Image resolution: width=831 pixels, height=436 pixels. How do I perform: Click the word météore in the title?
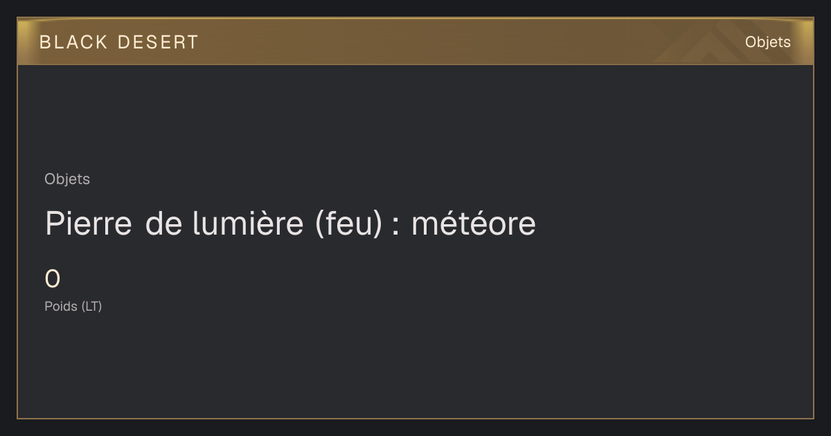(474, 224)
